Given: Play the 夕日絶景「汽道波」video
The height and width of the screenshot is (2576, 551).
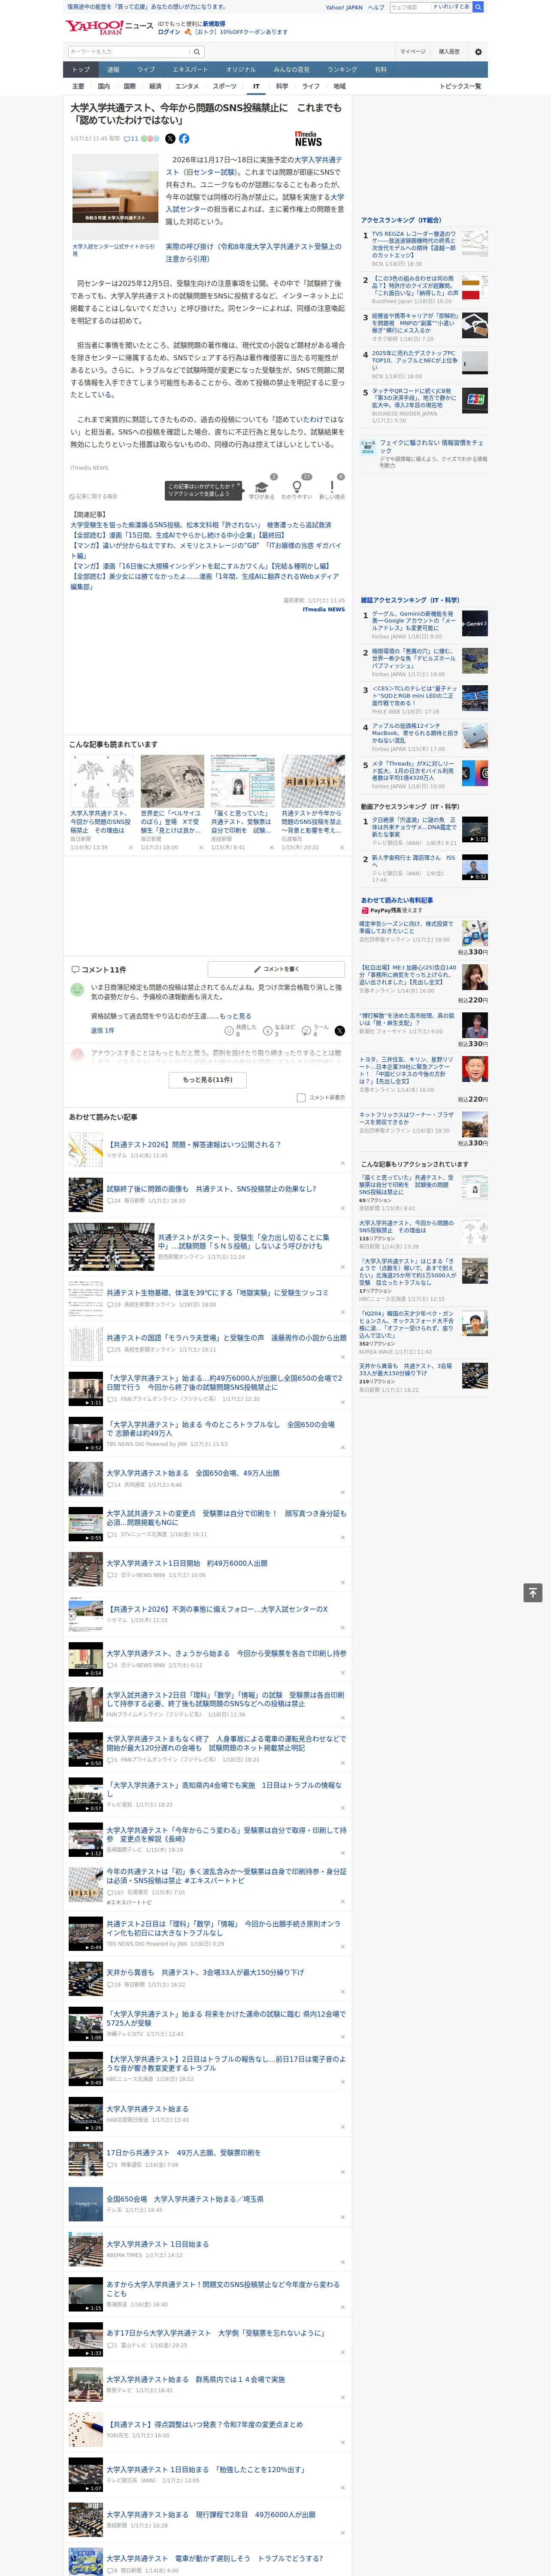Looking at the screenshot, I should 475,829.
